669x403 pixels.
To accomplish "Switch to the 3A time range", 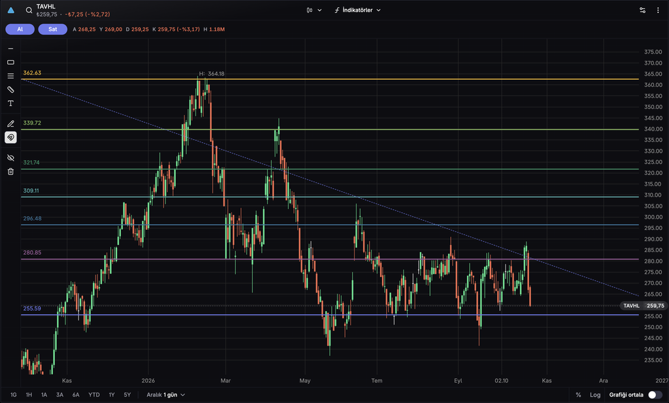I will coord(59,395).
